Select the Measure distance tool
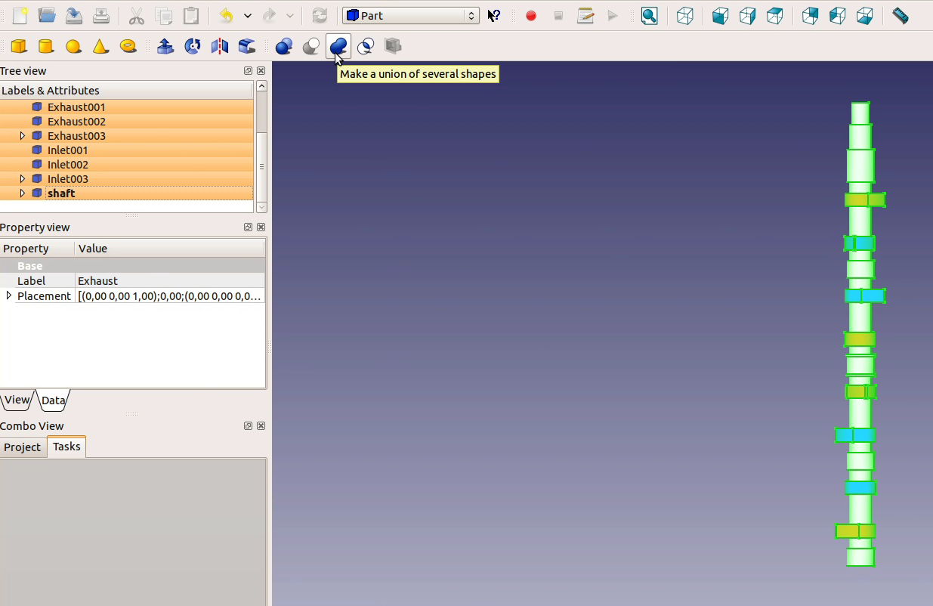Viewport: 933px width, 606px height. click(x=900, y=15)
